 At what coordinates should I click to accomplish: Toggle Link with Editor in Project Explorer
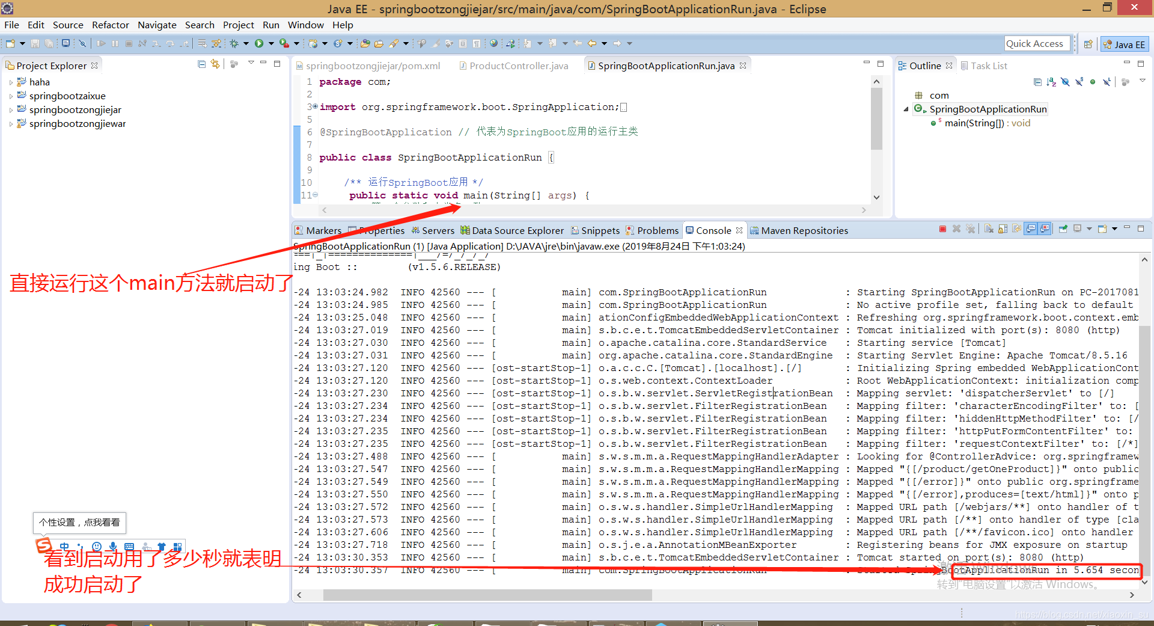[x=215, y=64]
